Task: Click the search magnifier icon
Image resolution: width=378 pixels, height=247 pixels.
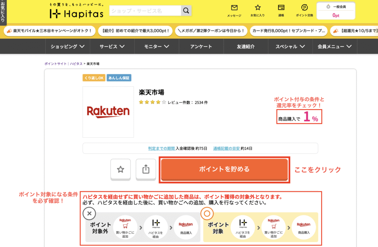Action: [x=186, y=11]
